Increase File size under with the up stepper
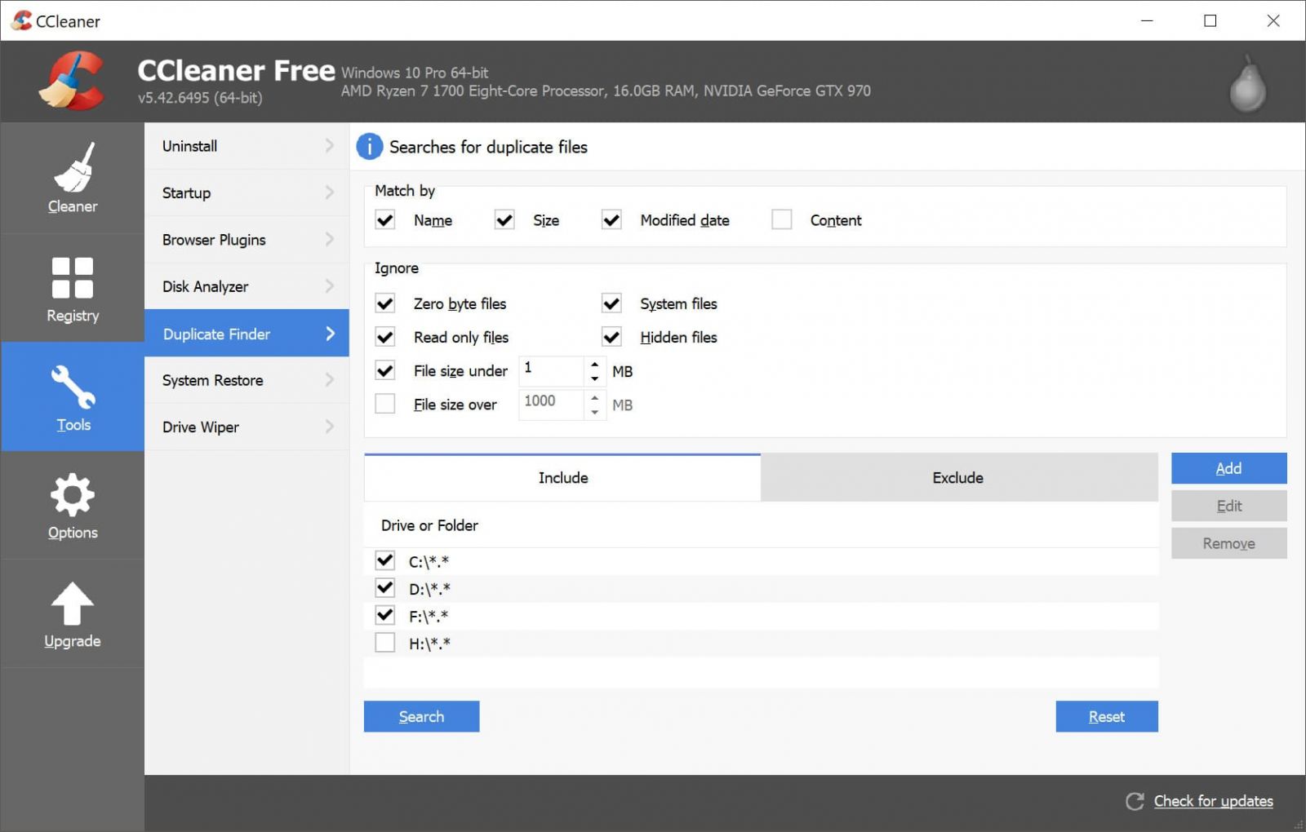The width and height of the screenshot is (1306, 832). [x=594, y=365]
